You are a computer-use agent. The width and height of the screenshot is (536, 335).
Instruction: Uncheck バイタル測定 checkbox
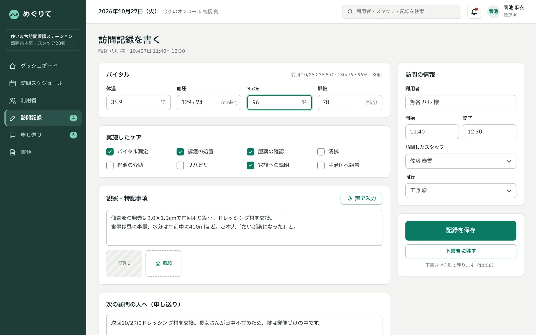(110, 152)
